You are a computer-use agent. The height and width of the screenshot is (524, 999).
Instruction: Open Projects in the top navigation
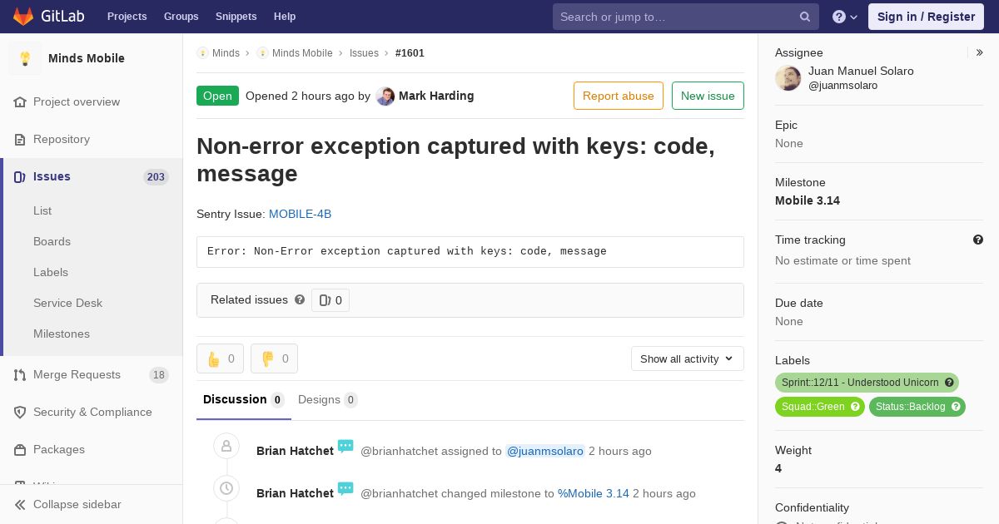click(x=127, y=17)
